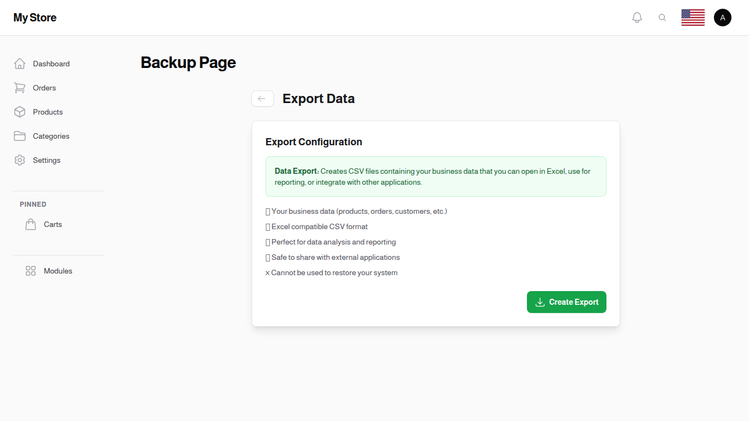
Task: Check notifications with the bell icon
Action: point(637,17)
